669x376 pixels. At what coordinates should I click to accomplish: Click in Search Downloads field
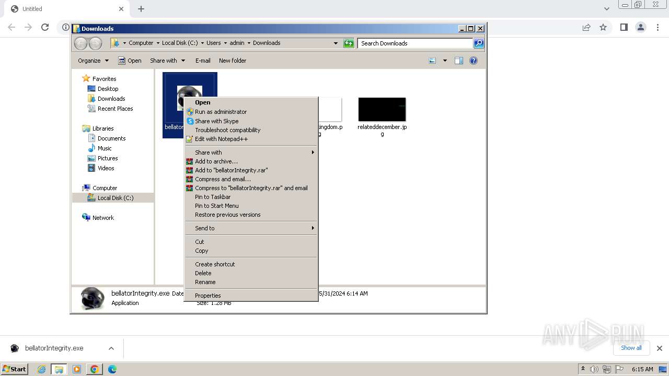coord(415,43)
